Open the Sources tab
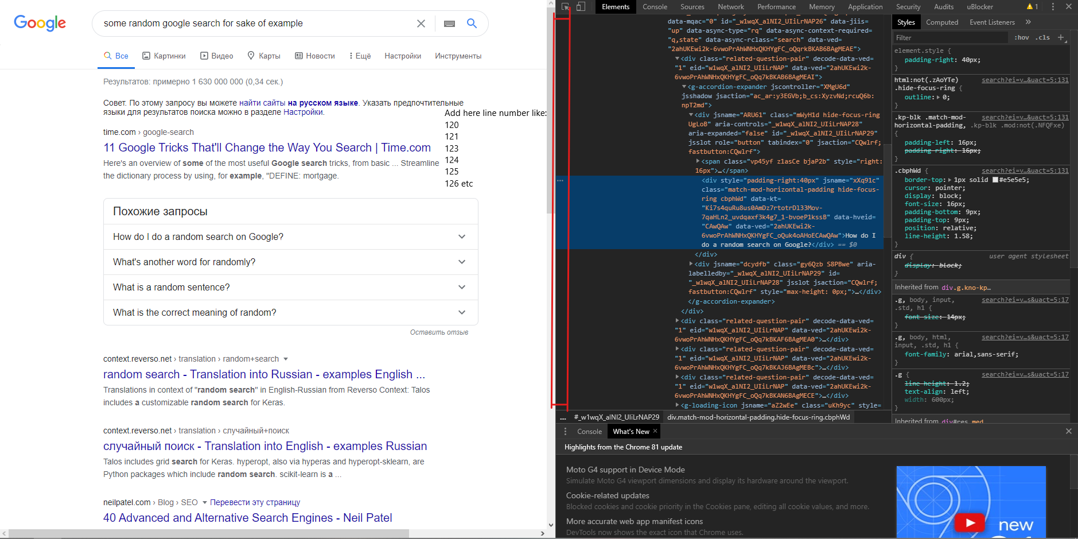Image resolution: width=1078 pixels, height=539 pixels. click(692, 7)
